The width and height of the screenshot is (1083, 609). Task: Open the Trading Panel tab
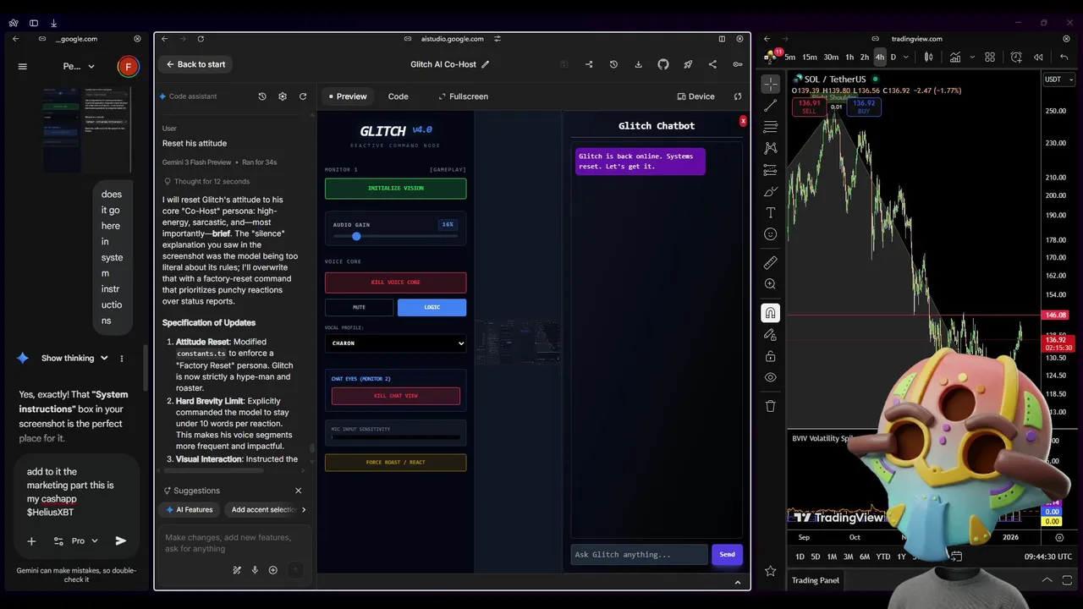click(x=816, y=580)
